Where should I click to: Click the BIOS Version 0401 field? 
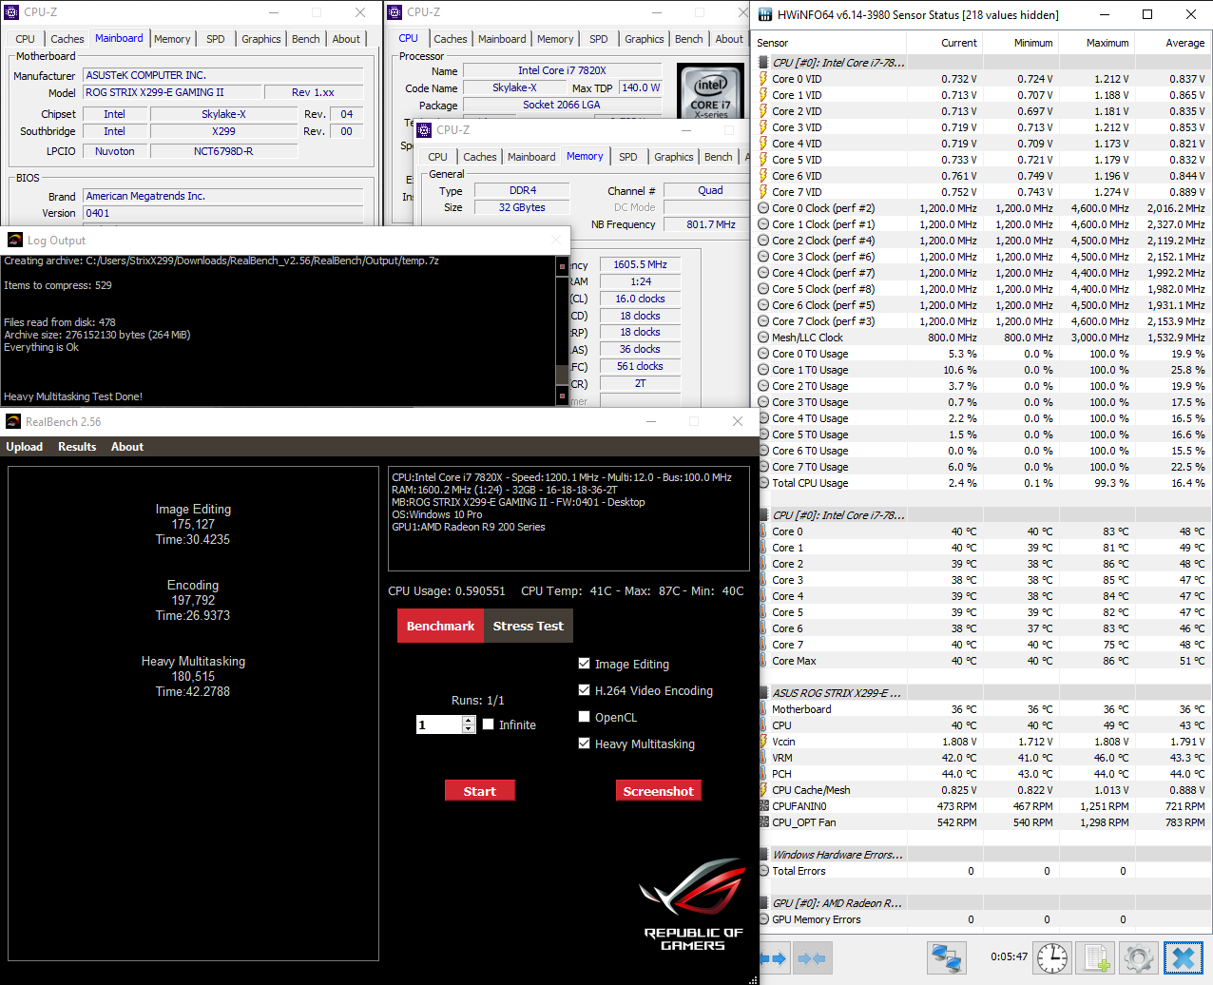click(x=223, y=213)
